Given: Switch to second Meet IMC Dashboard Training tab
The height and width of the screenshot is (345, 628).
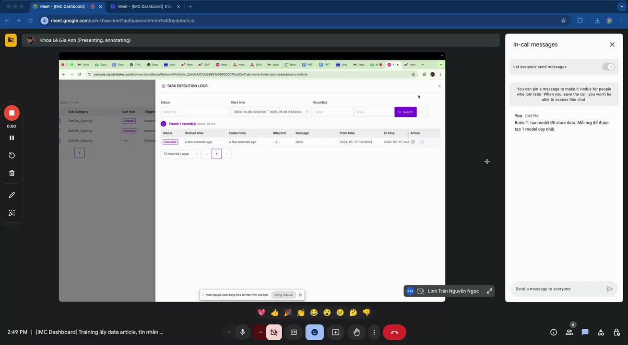Looking at the screenshot, I should 144,7.
